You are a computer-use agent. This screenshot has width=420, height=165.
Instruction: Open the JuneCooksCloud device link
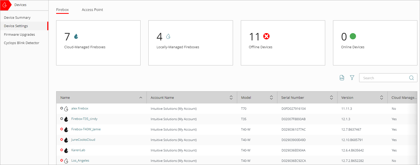[83, 140]
